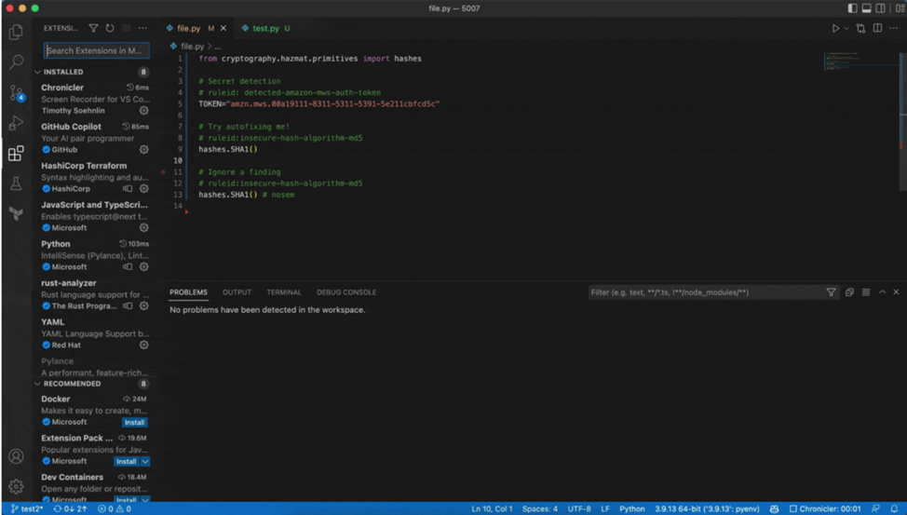
Task: Open the Source Control view
Action: tap(16, 93)
